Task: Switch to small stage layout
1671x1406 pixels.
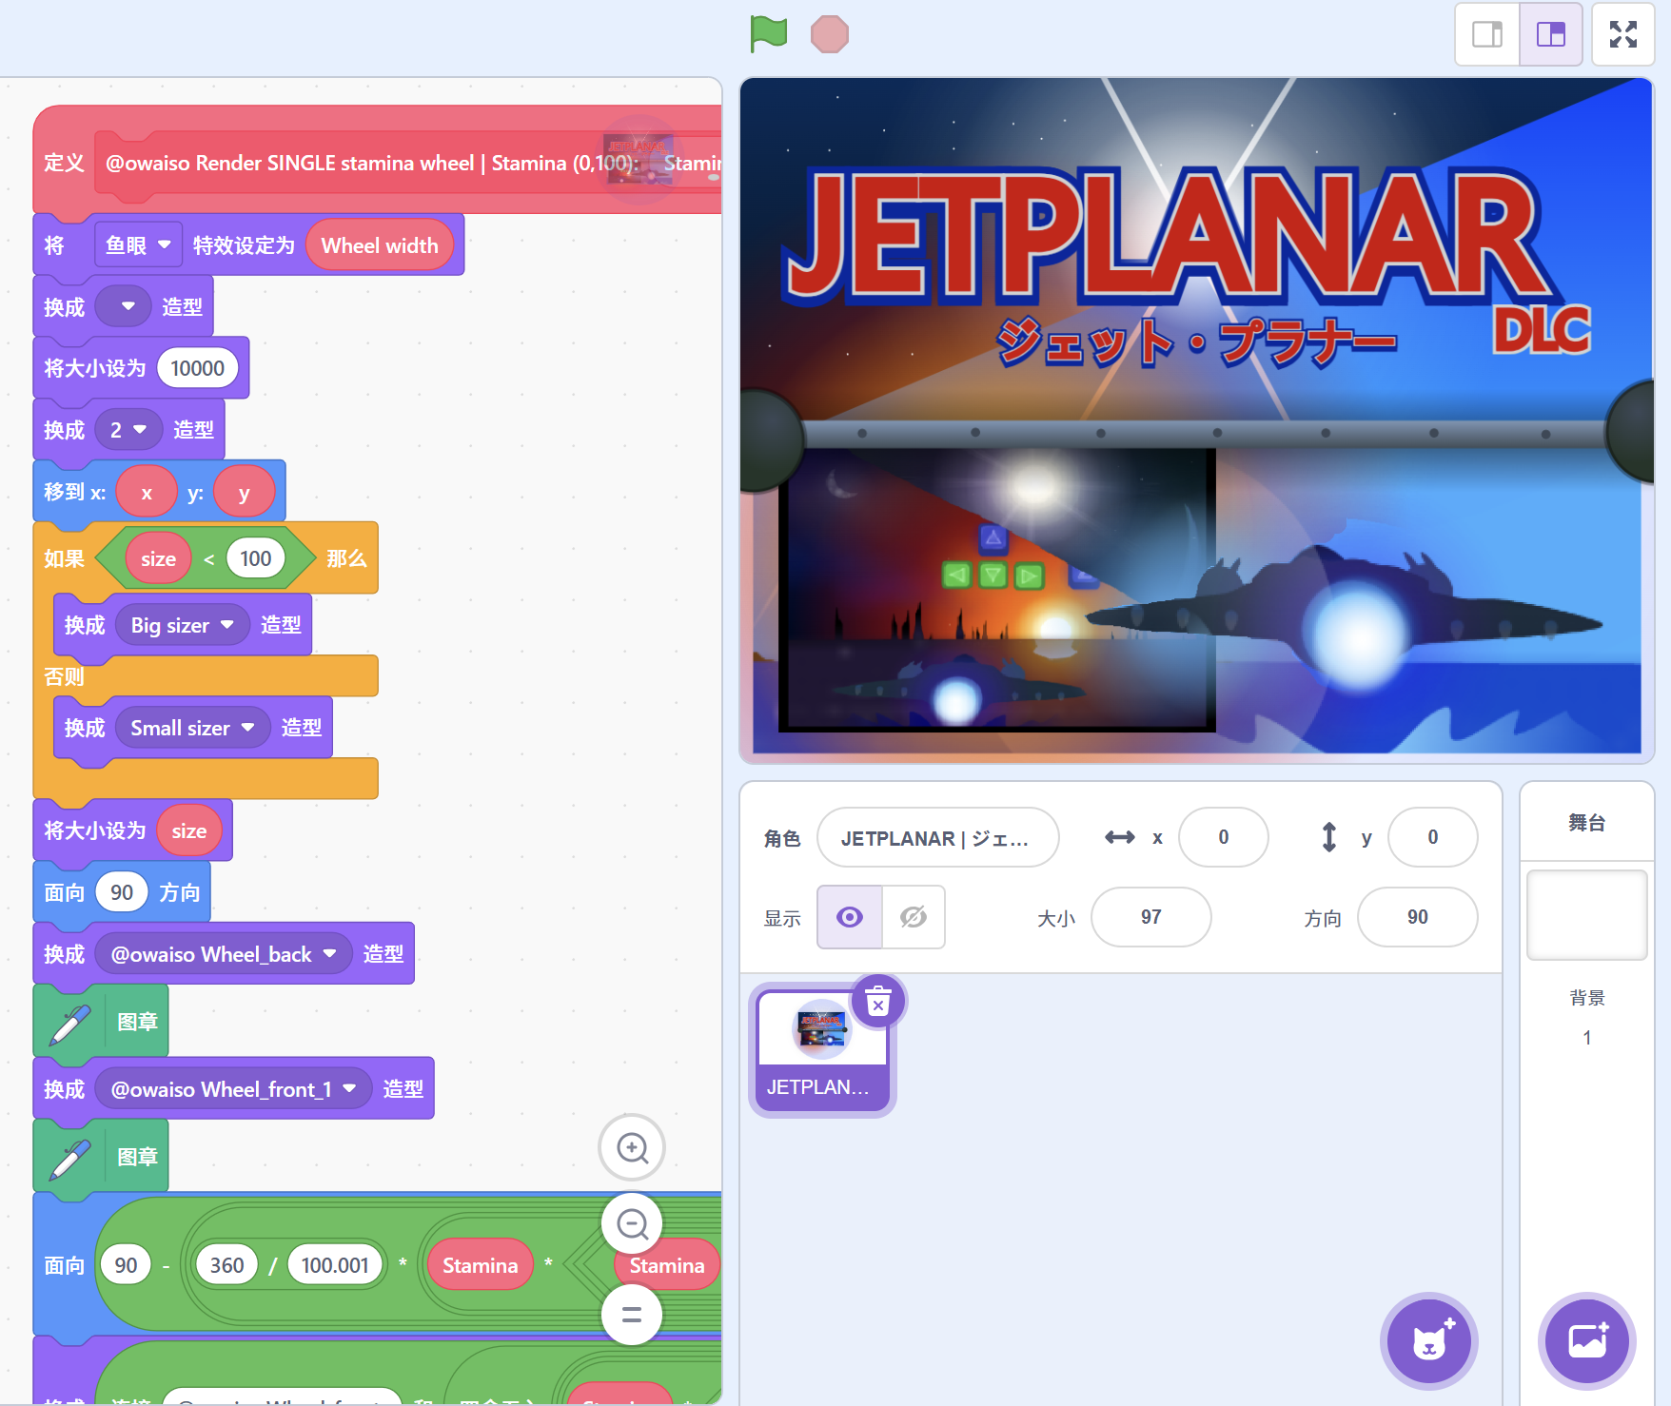Action: [x=1487, y=34]
